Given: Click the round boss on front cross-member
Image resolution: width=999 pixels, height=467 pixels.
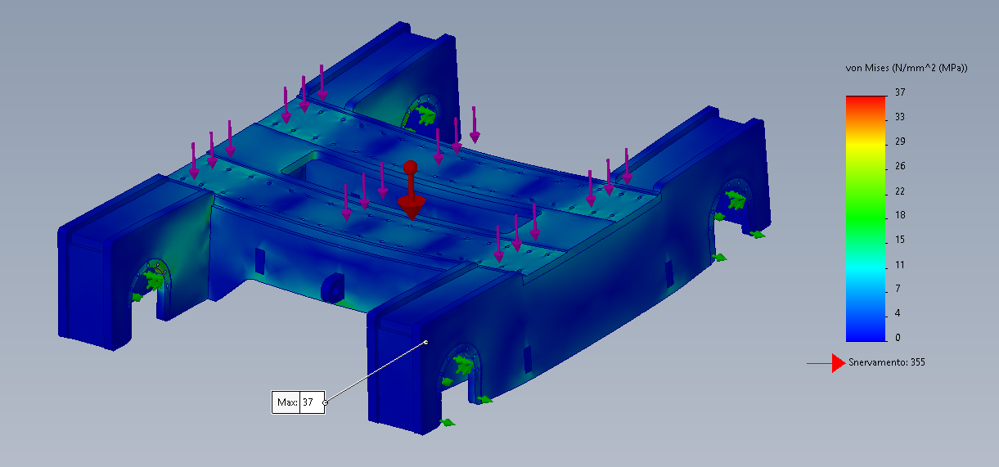Looking at the screenshot, I should pyautogui.click(x=331, y=288).
